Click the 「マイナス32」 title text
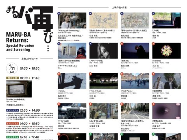The image size is (187, 140). click(63, 121)
